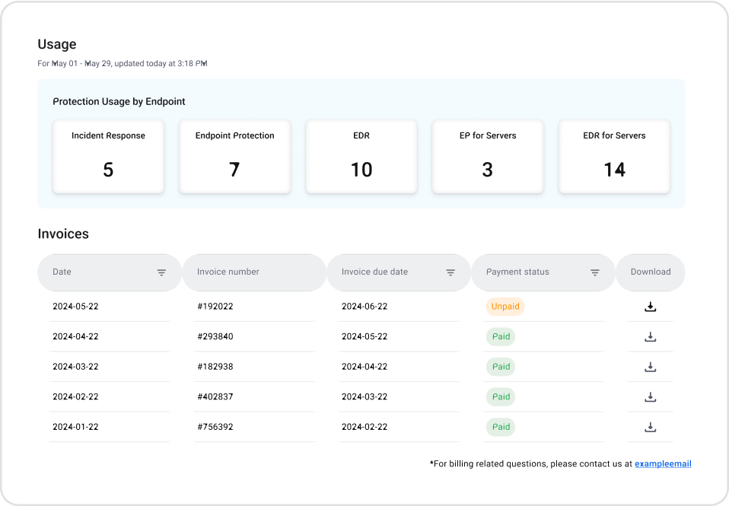
Task: Click the Unpaid status badge
Action: (x=505, y=307)
